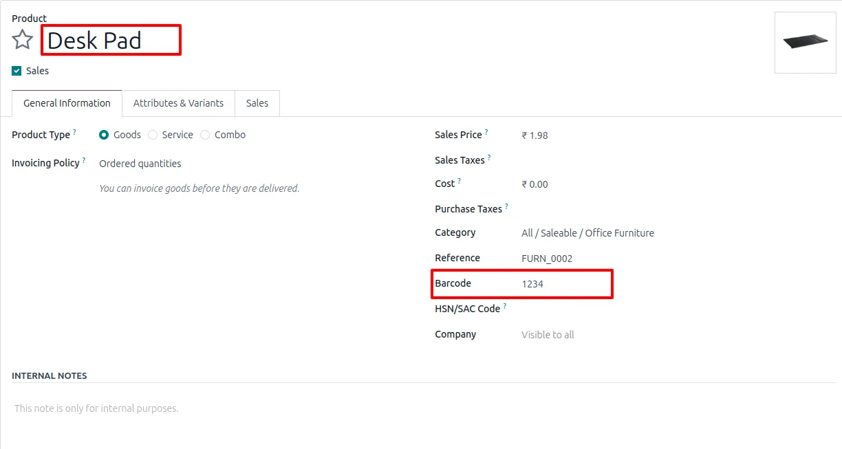Toggle the Sales checkbox
842x449 pixels.
tap(17, 71)
